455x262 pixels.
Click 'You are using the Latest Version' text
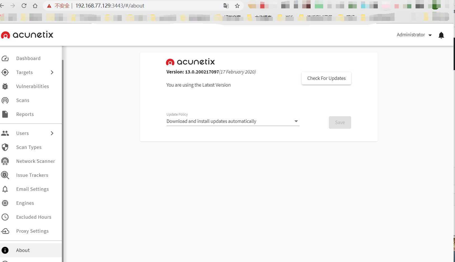click(198, 85)
